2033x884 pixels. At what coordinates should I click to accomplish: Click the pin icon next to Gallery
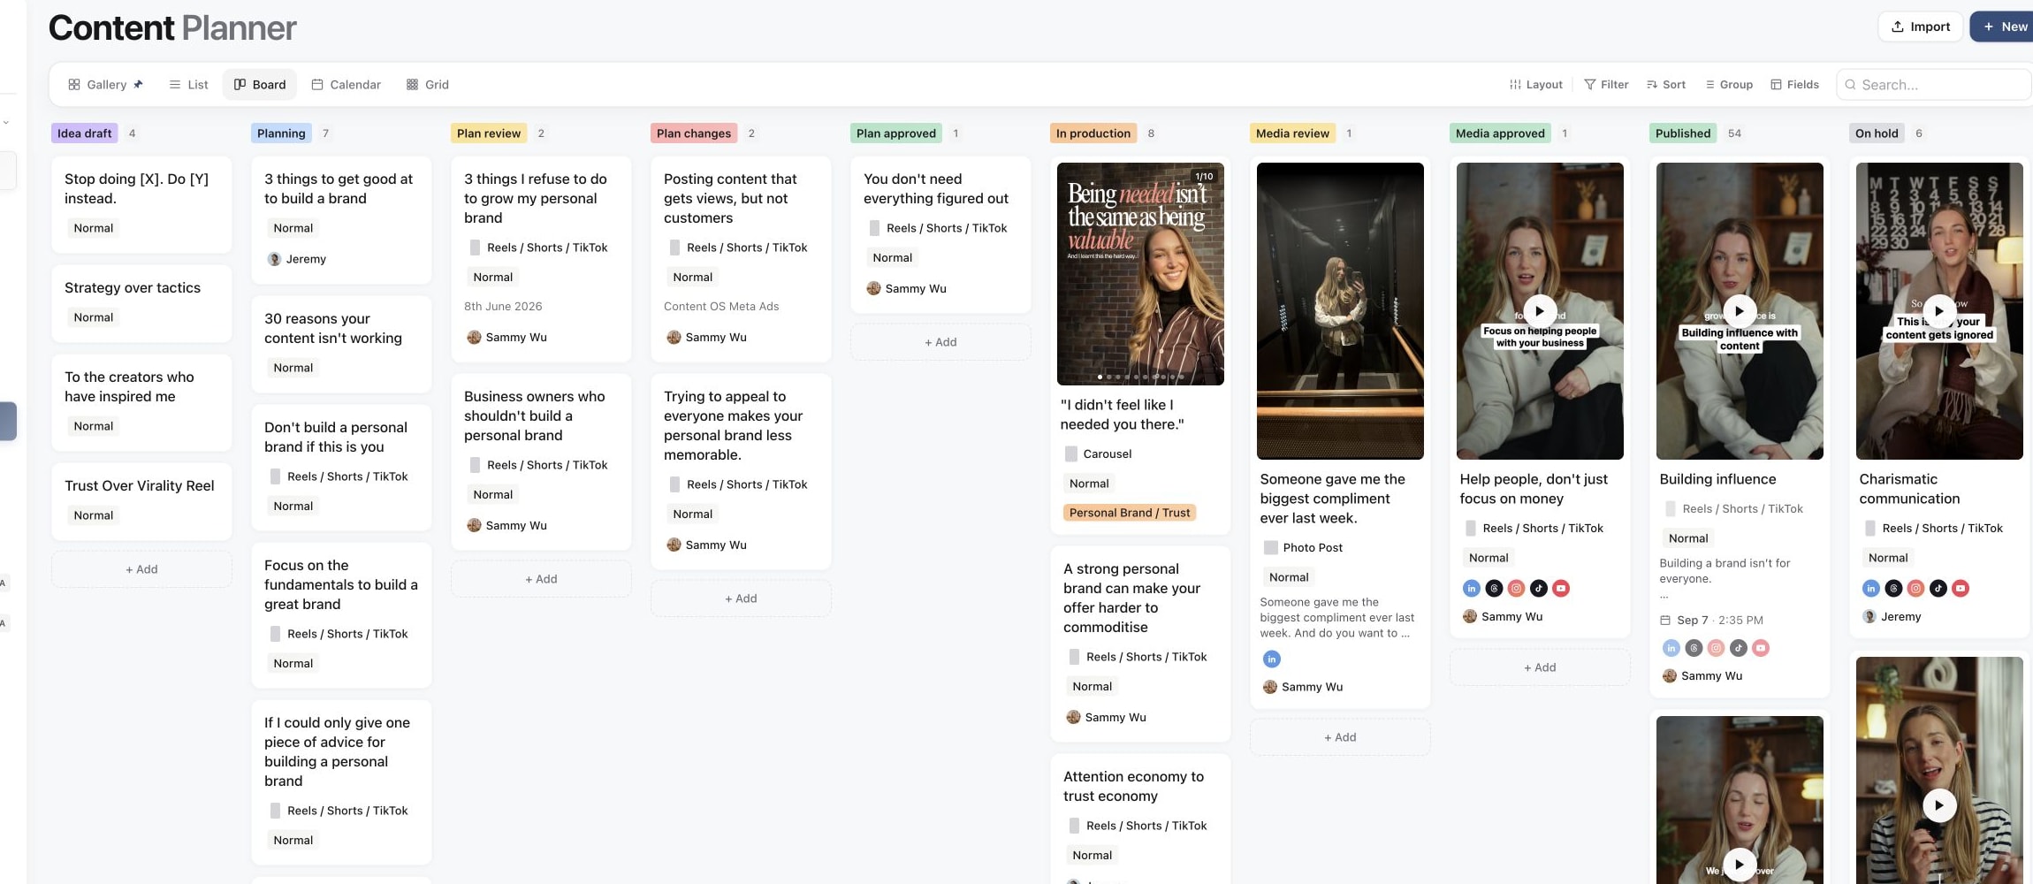(138, 85)
